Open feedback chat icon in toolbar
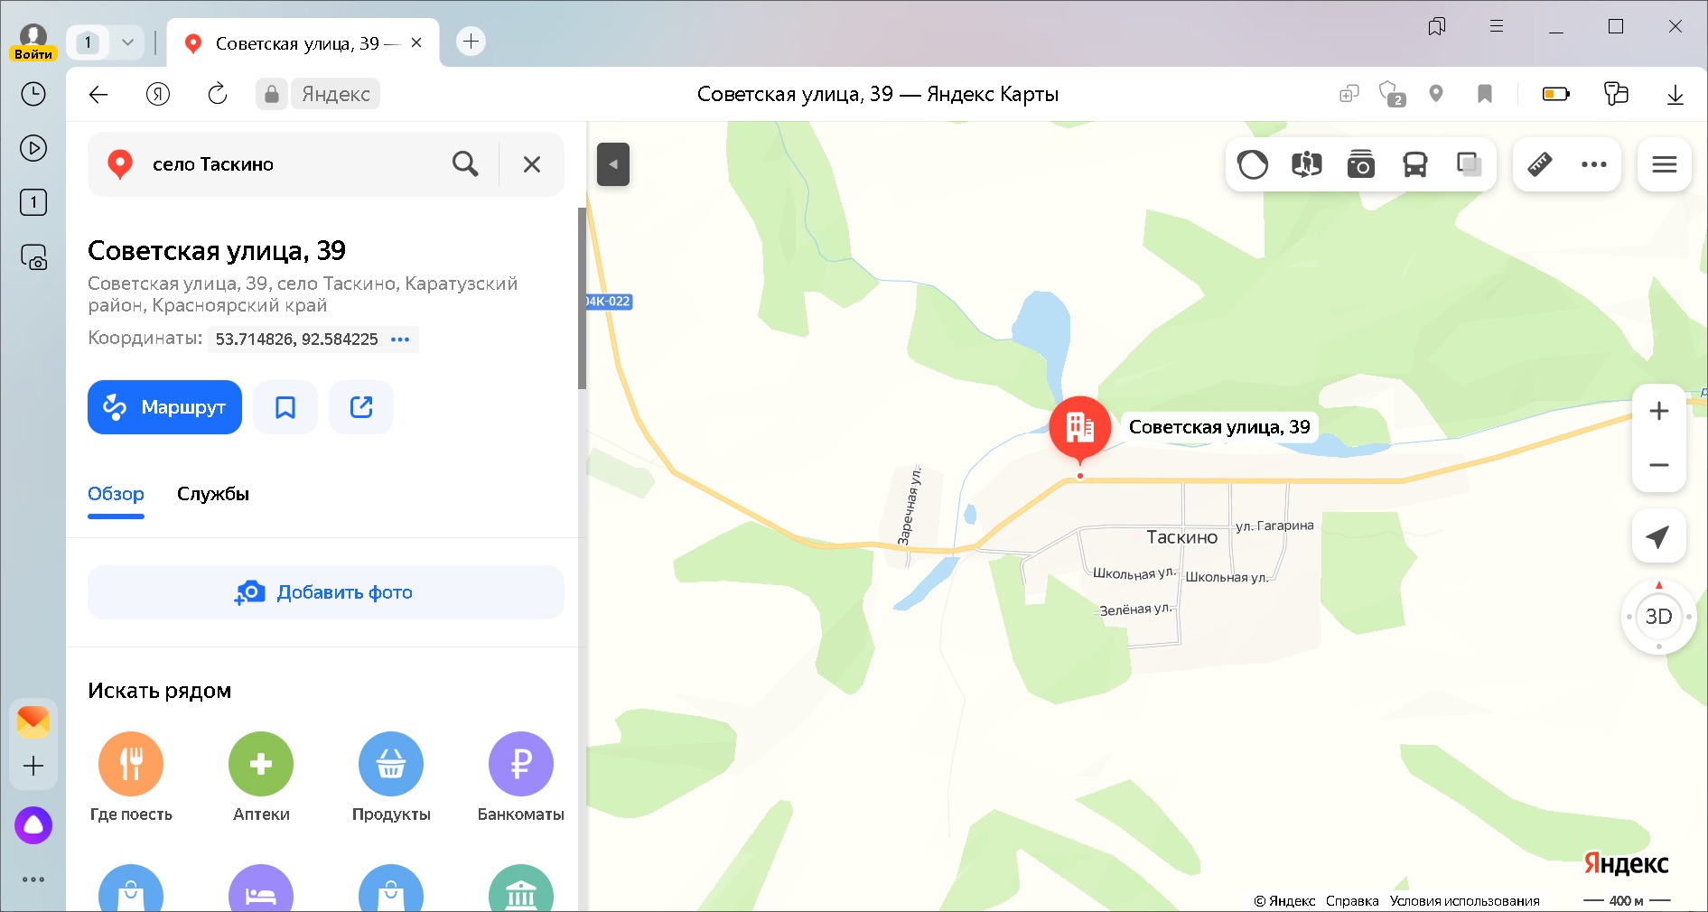1708x912 pixels. click(1616, 94)
